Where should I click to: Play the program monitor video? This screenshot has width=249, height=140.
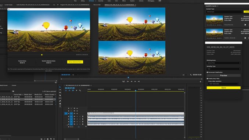(135, 81)
